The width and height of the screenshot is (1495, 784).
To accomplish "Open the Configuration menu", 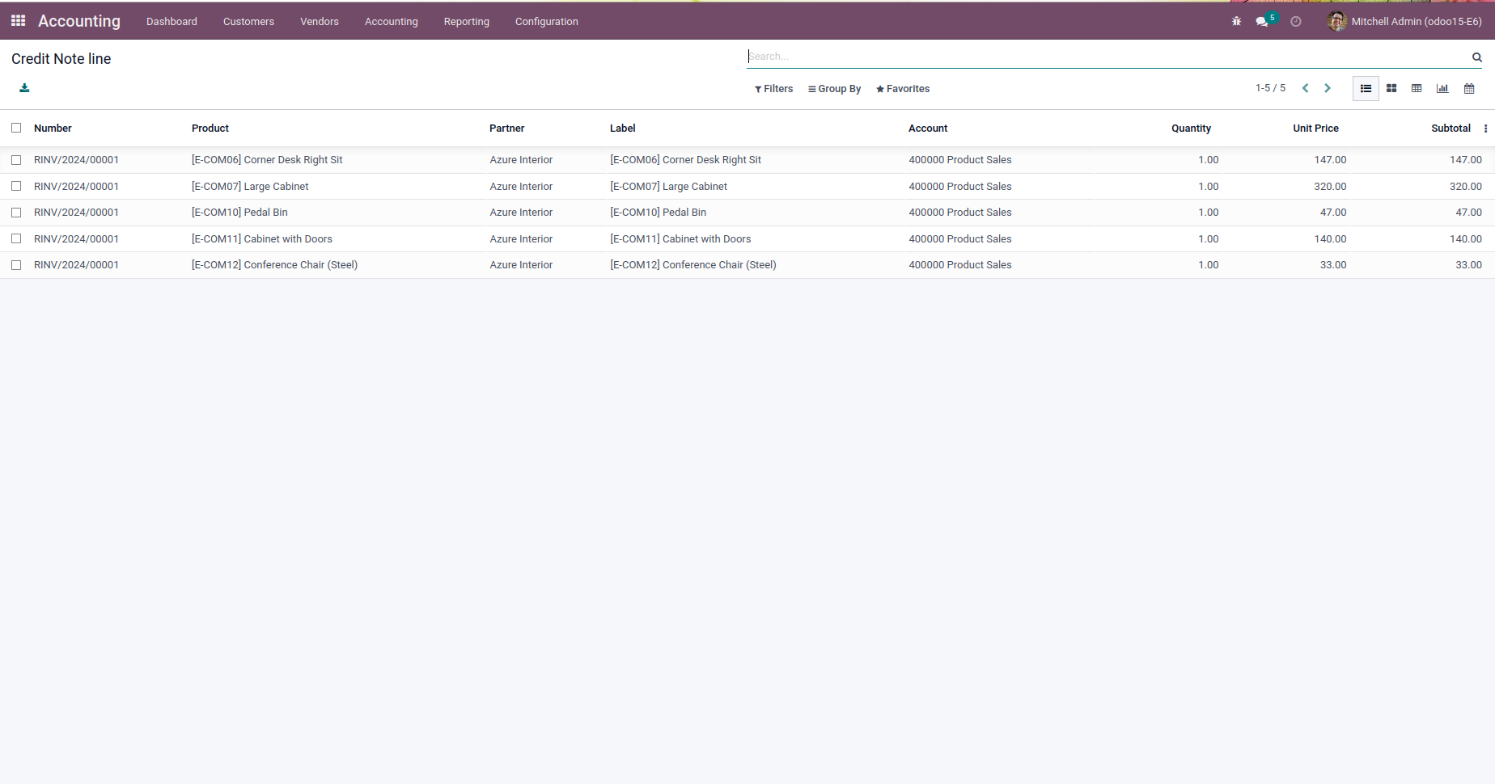I will (547, 22).
